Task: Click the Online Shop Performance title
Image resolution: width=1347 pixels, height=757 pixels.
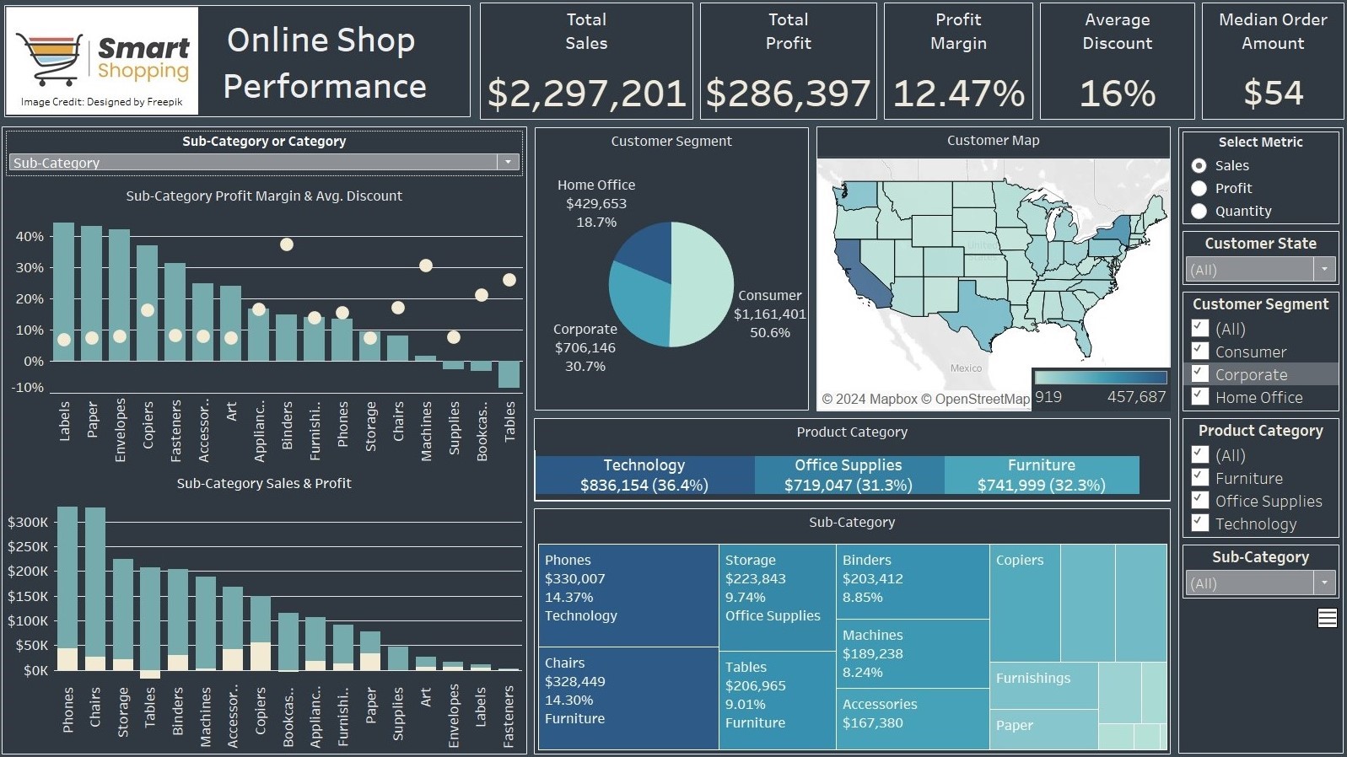Action: click(324, 63)
